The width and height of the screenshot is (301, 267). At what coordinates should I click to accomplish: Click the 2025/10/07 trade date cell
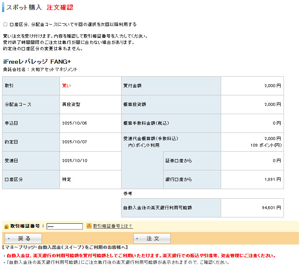(x=75, y=142)
